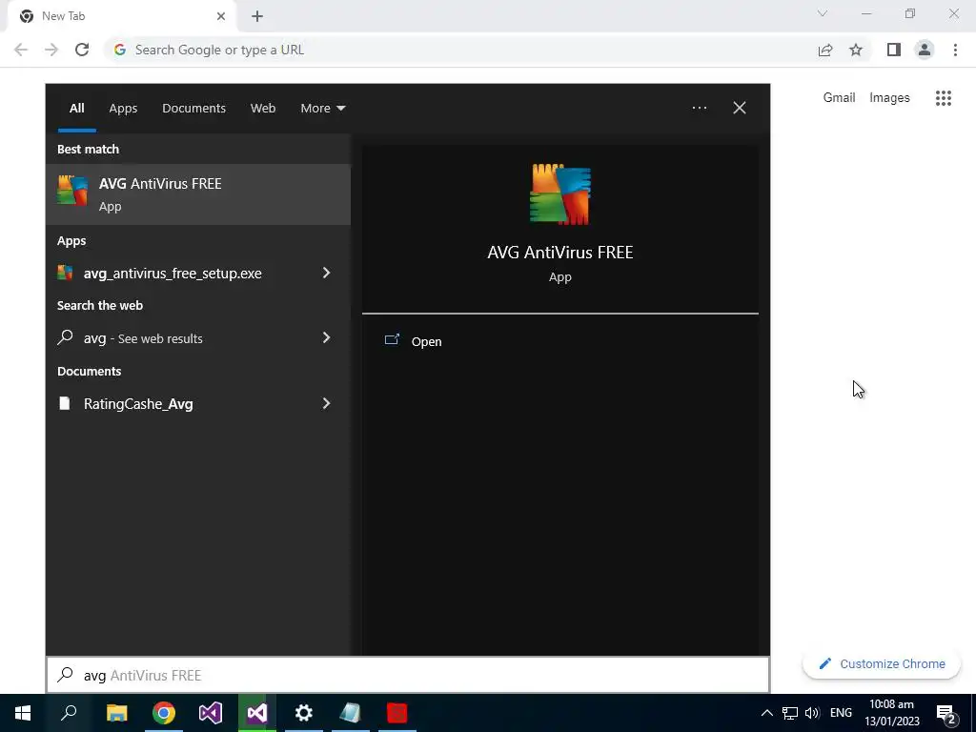976x732 pixels.
Task: Open Google Images link
Action: pos(889,98)
